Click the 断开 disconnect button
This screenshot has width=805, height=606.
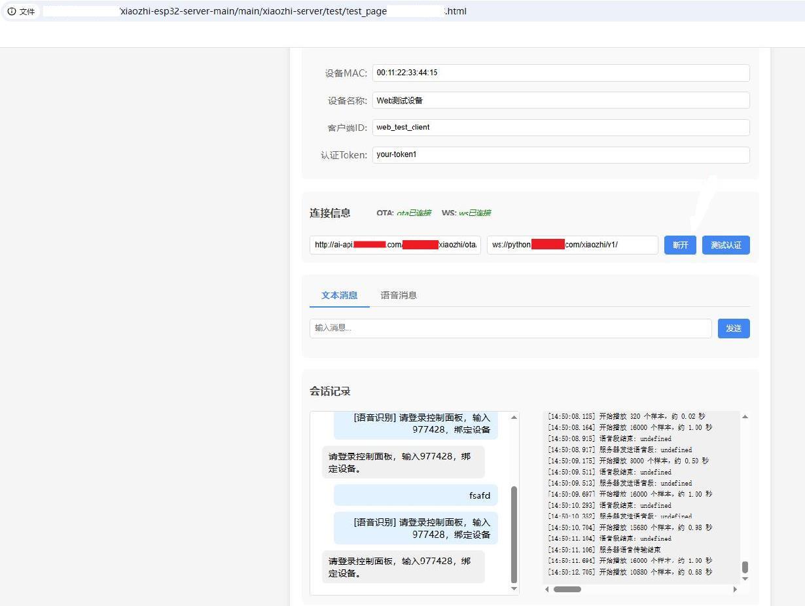point(680,245)
